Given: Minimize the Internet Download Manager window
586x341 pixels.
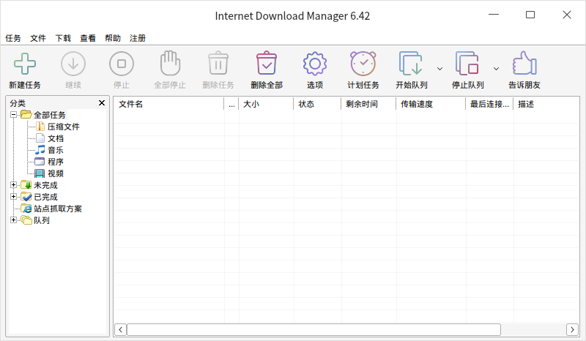Looking at the screenshot, I should (x=494, y=15).
